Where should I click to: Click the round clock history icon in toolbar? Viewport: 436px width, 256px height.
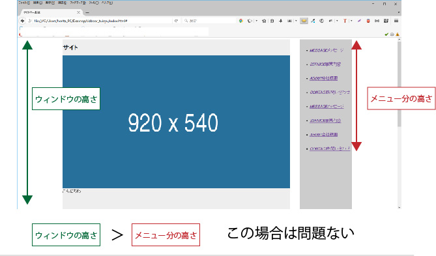(x=322, y=21)
